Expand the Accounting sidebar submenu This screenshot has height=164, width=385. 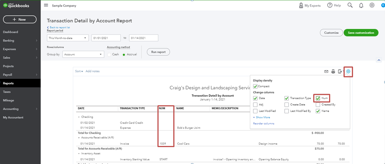[36, 109]
